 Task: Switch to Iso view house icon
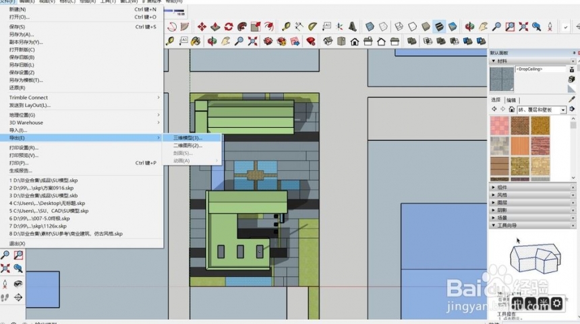[x=328, y=41]
